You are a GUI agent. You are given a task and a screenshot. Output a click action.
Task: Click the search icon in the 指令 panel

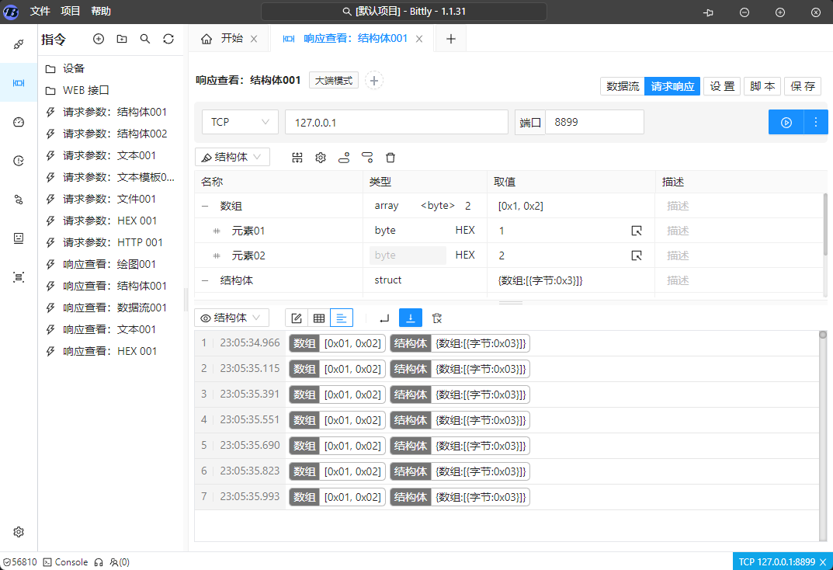tap(144, 39)
